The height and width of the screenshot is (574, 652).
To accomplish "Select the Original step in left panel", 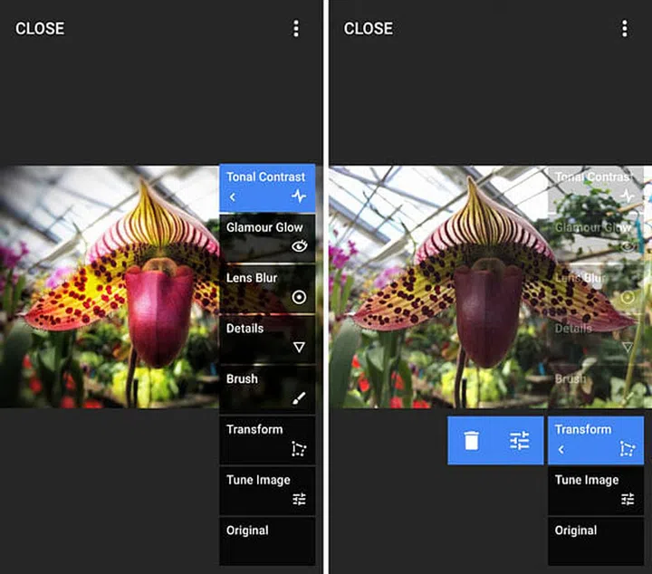I will point(267,541).
